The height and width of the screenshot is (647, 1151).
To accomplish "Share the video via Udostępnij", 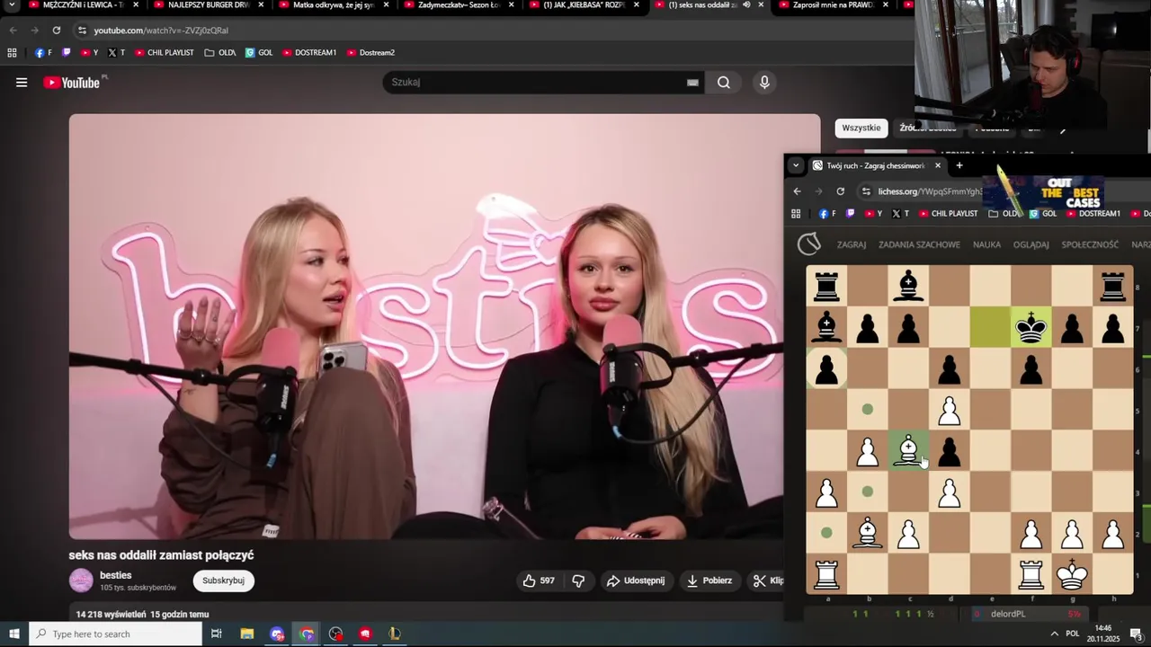I will (x=636, y=581).
